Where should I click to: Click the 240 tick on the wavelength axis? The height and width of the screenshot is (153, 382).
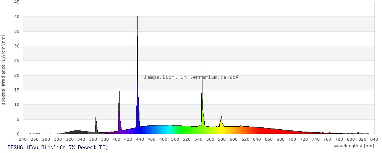[23, 139]
